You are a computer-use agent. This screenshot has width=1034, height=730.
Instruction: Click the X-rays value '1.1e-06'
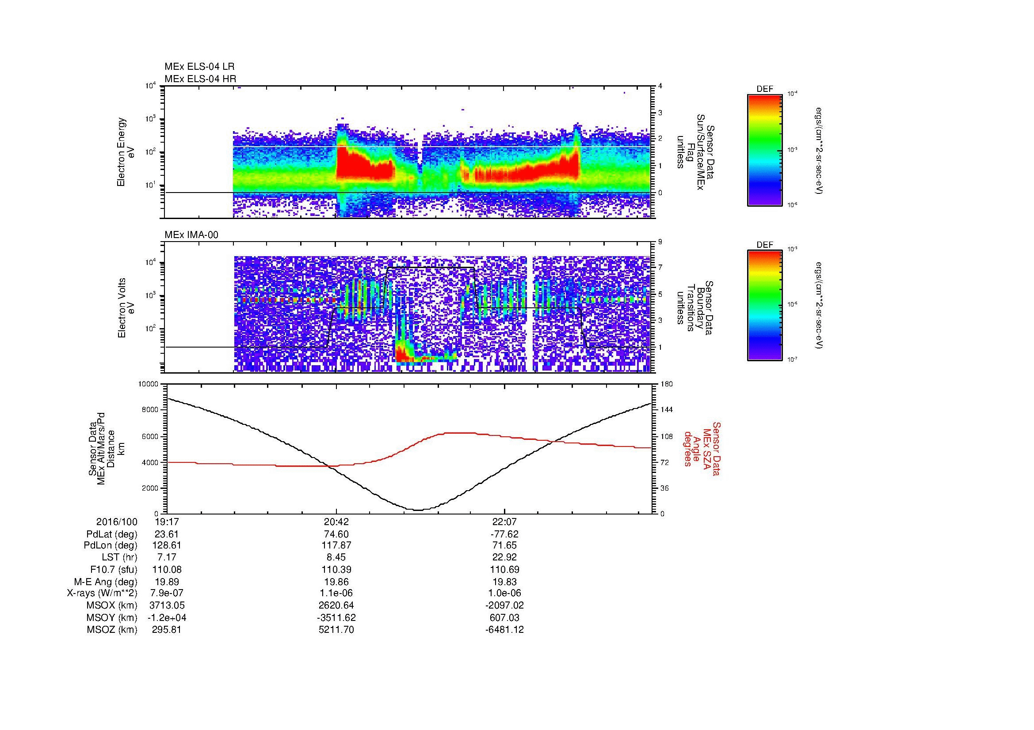(336, 594)
